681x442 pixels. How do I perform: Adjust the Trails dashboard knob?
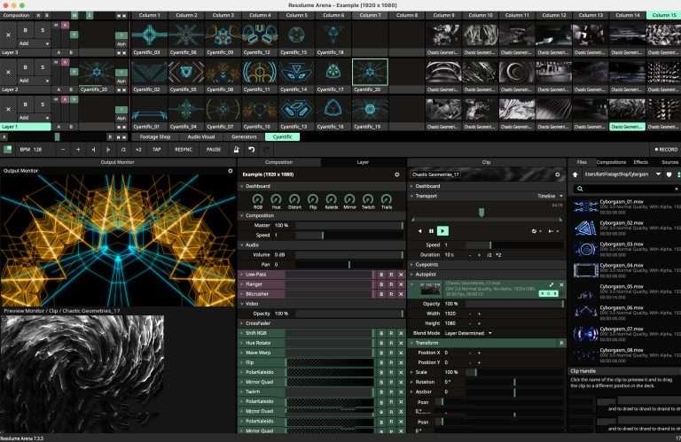(386, 199)
